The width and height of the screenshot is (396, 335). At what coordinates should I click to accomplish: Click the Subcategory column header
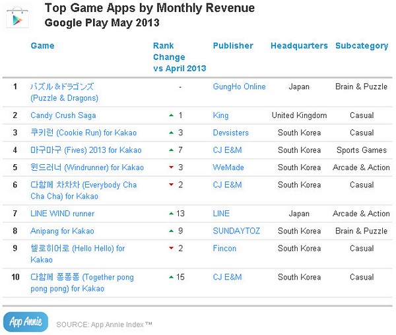coord(362,46)
